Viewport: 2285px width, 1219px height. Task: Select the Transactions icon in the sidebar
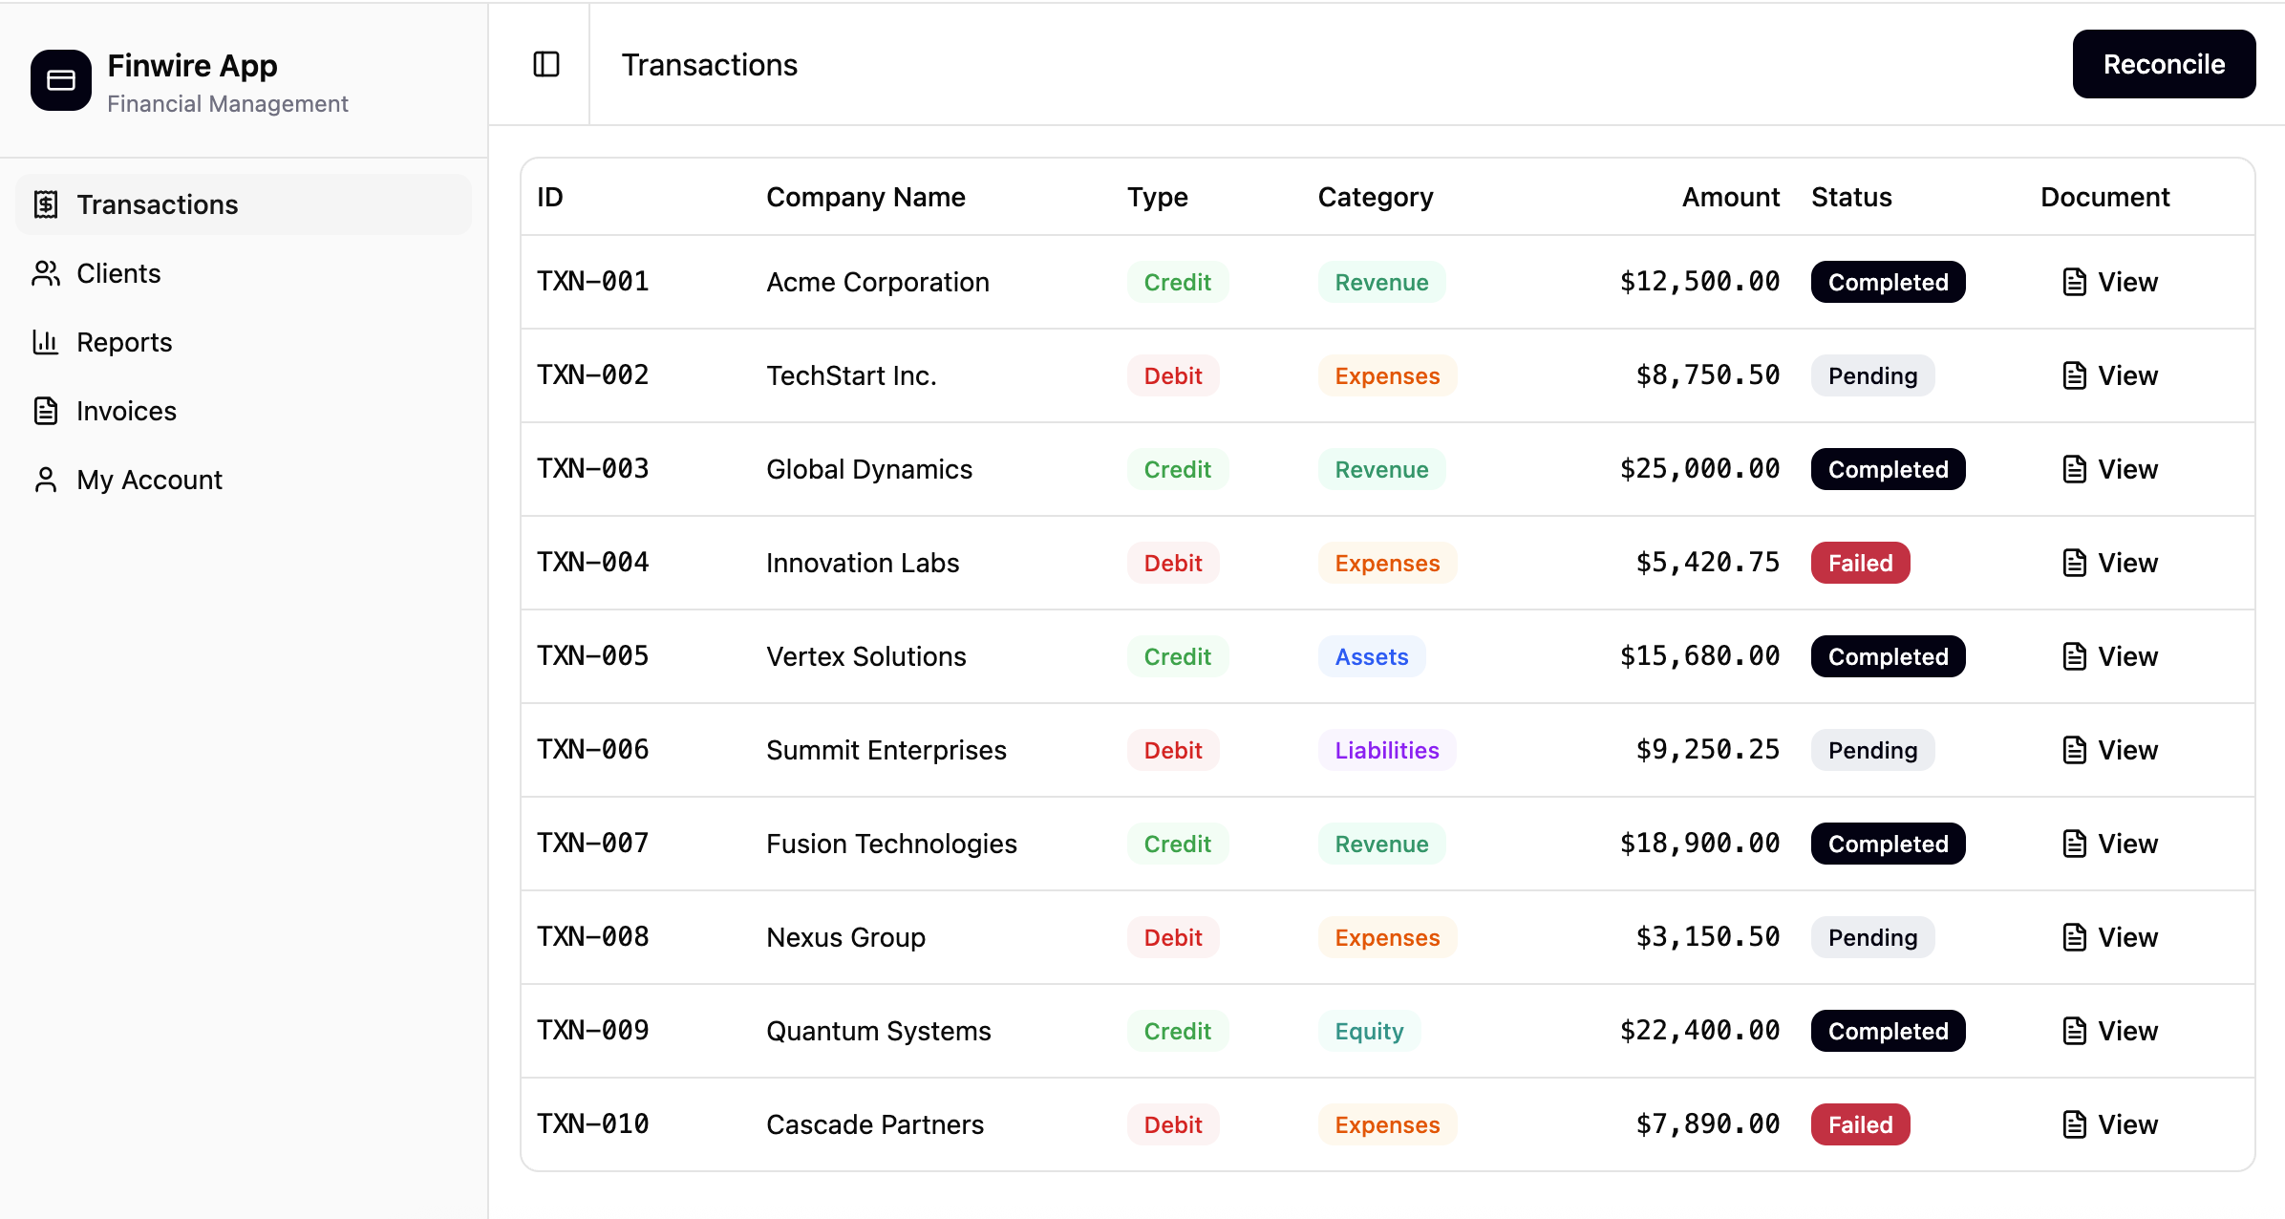click(x=47, y=203)
